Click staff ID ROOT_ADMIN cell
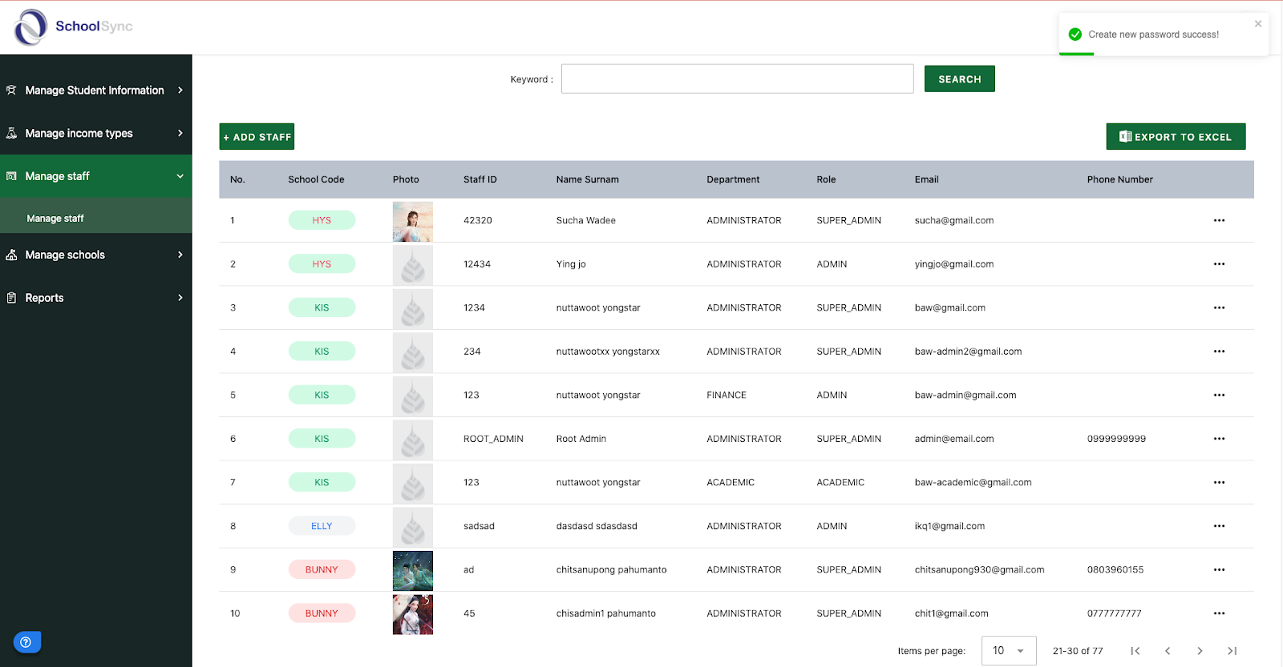This screenshot has width=1283, height=667. [493, 439]
